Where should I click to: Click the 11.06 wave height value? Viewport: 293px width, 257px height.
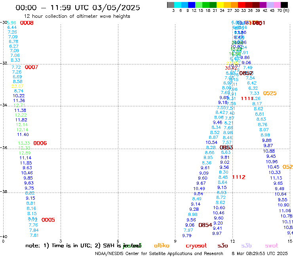[285, 211]
